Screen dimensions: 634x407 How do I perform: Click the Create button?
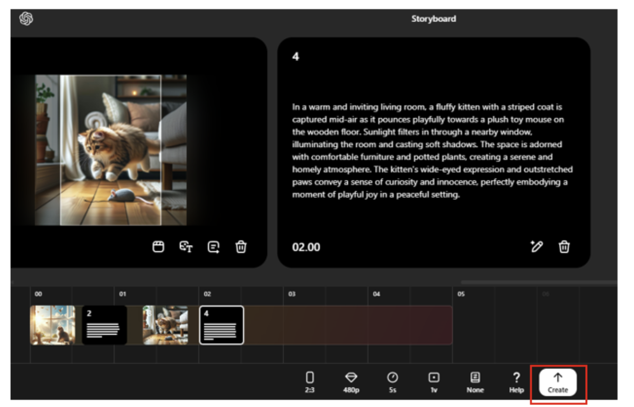click(558, 382)
